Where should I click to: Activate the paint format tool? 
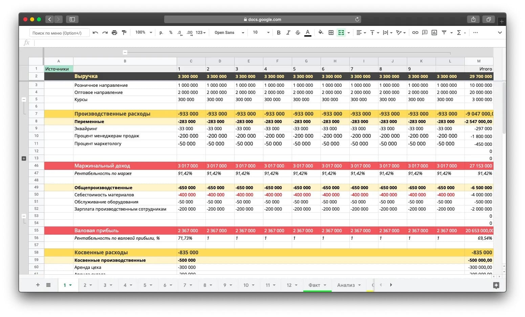pos(124,33)
